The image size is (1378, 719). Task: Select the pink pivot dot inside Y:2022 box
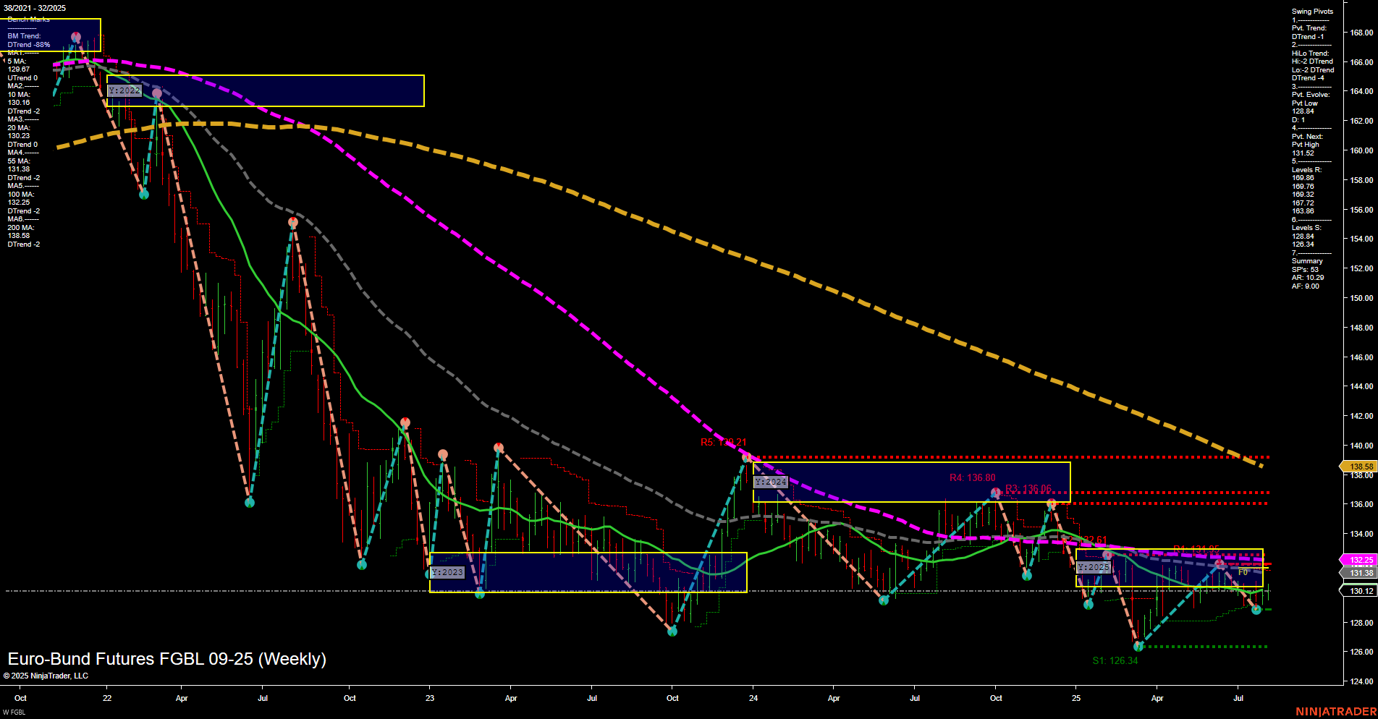(x=156, y=93)
